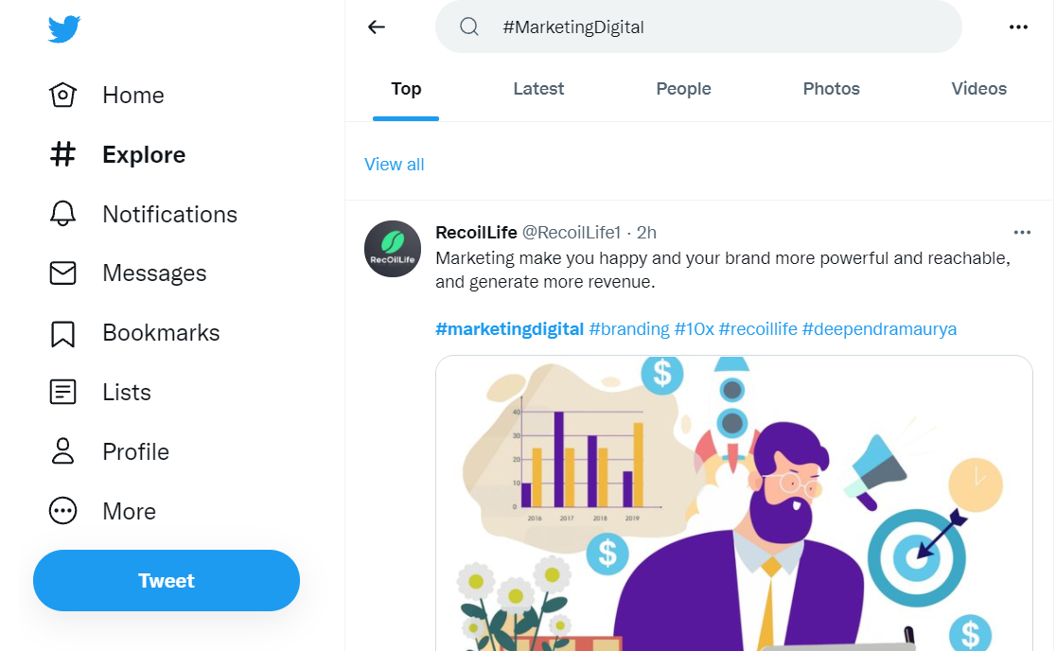Click the RecoilLife display name
1056x651 pixels.
(476, 232)
